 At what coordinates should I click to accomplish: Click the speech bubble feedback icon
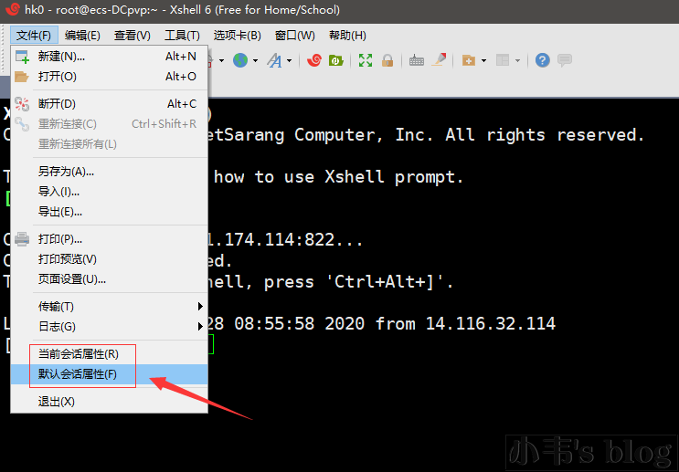(x=565, y=60)
